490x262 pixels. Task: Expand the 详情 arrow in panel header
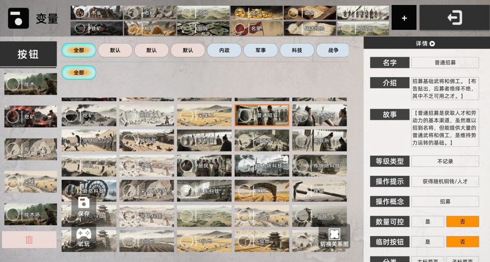click(432, 44)
